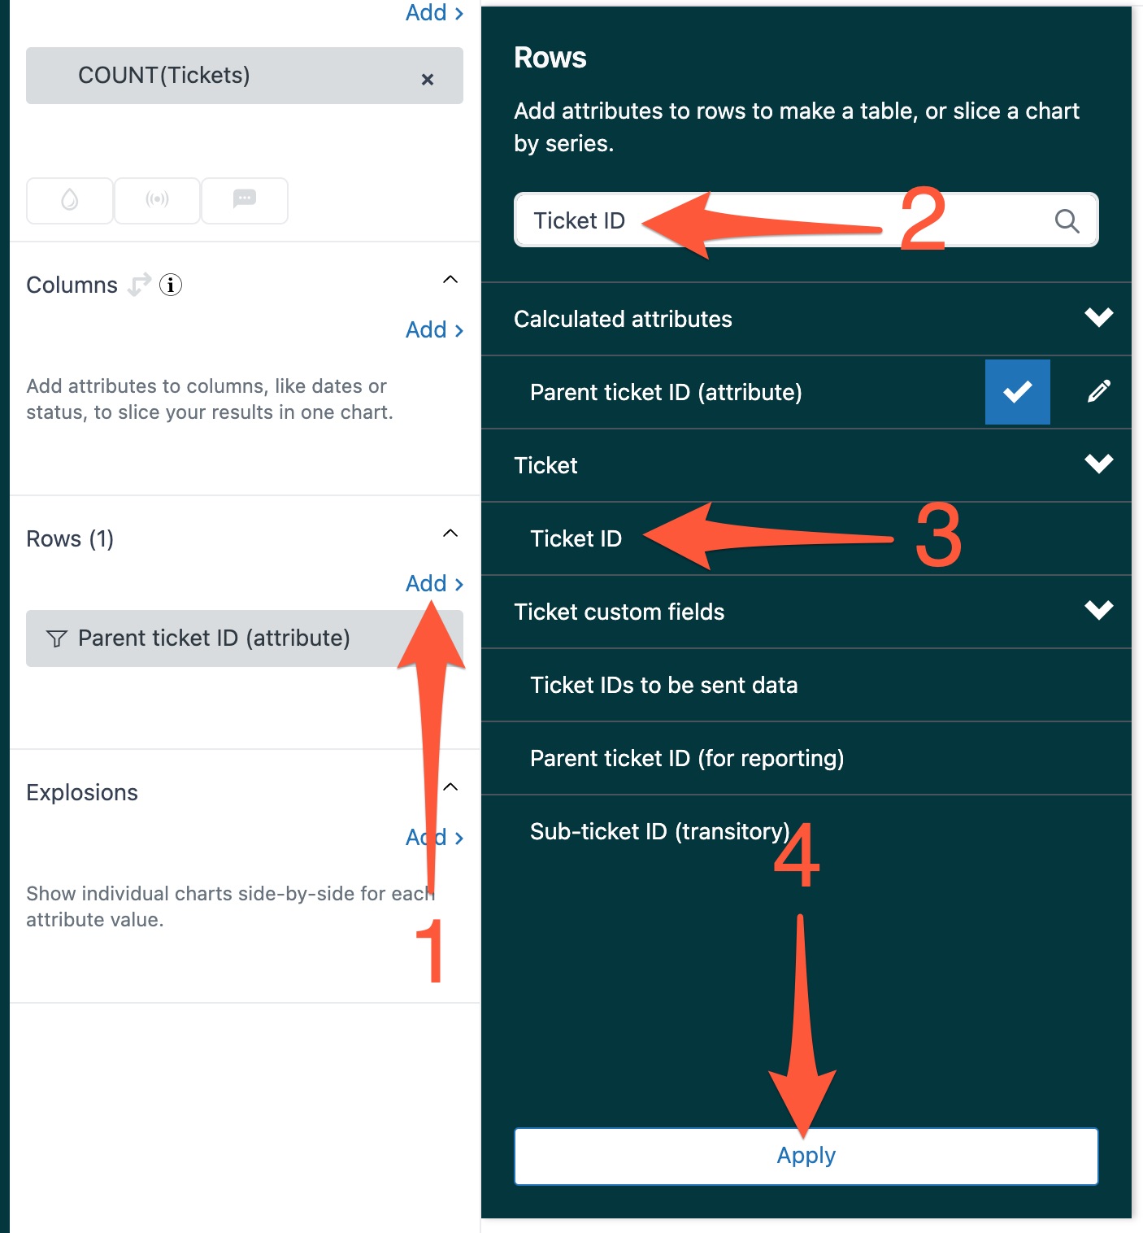Image resolution: width=1143 pixels, height=1233 pixels.
Task: Collapse the Columns panel chevron
Action: tap(450, 280)
